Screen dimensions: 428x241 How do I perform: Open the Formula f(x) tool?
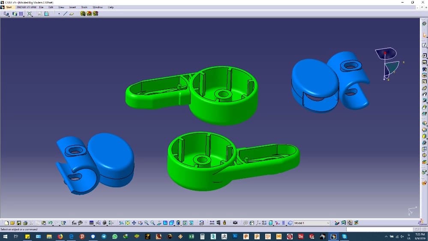click(74, 223)
